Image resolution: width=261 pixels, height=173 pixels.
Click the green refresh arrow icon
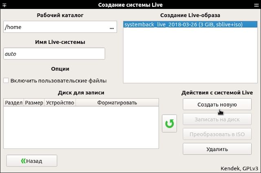(x=169, y=123)
